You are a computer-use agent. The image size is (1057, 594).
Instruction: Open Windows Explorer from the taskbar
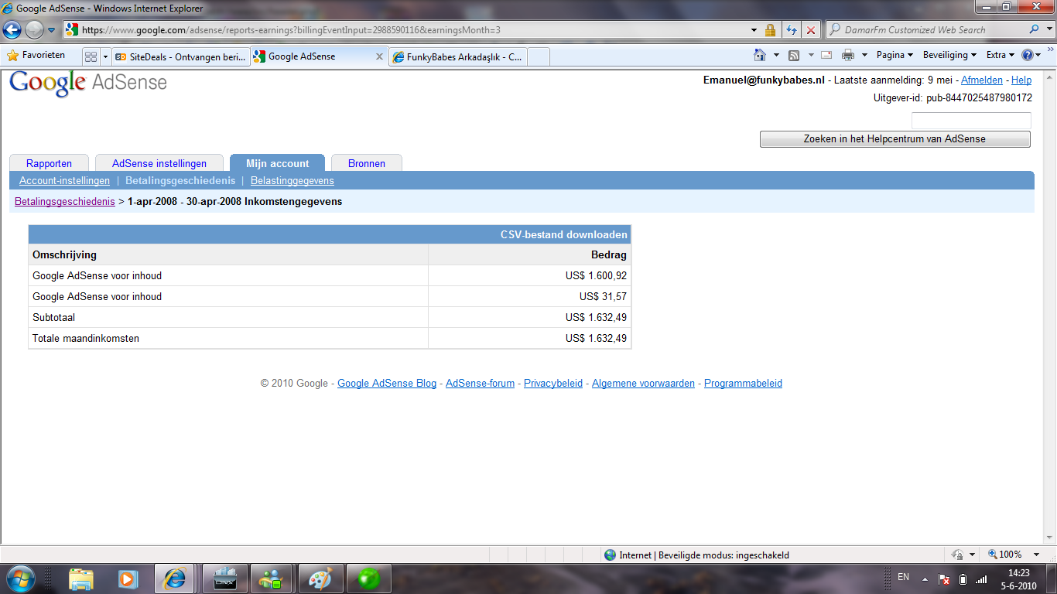tap(81, 579)
